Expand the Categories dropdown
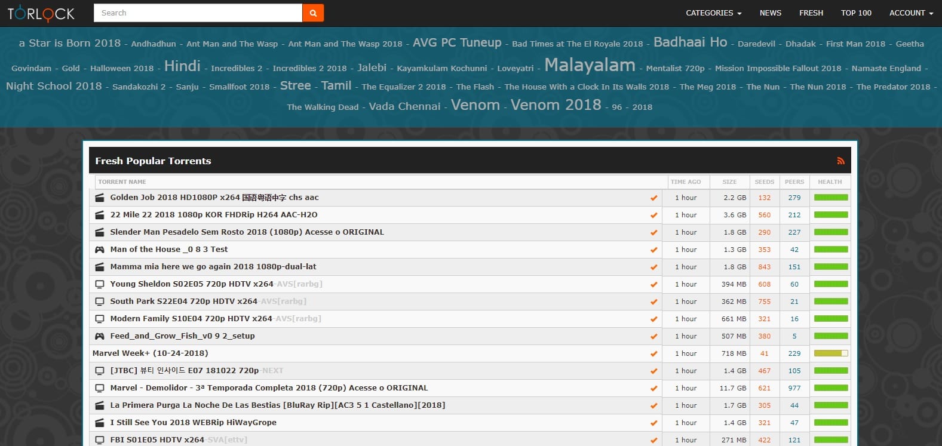 (x=713, y=13)
